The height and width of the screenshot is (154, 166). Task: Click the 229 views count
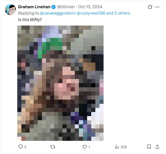coord(124,147)
